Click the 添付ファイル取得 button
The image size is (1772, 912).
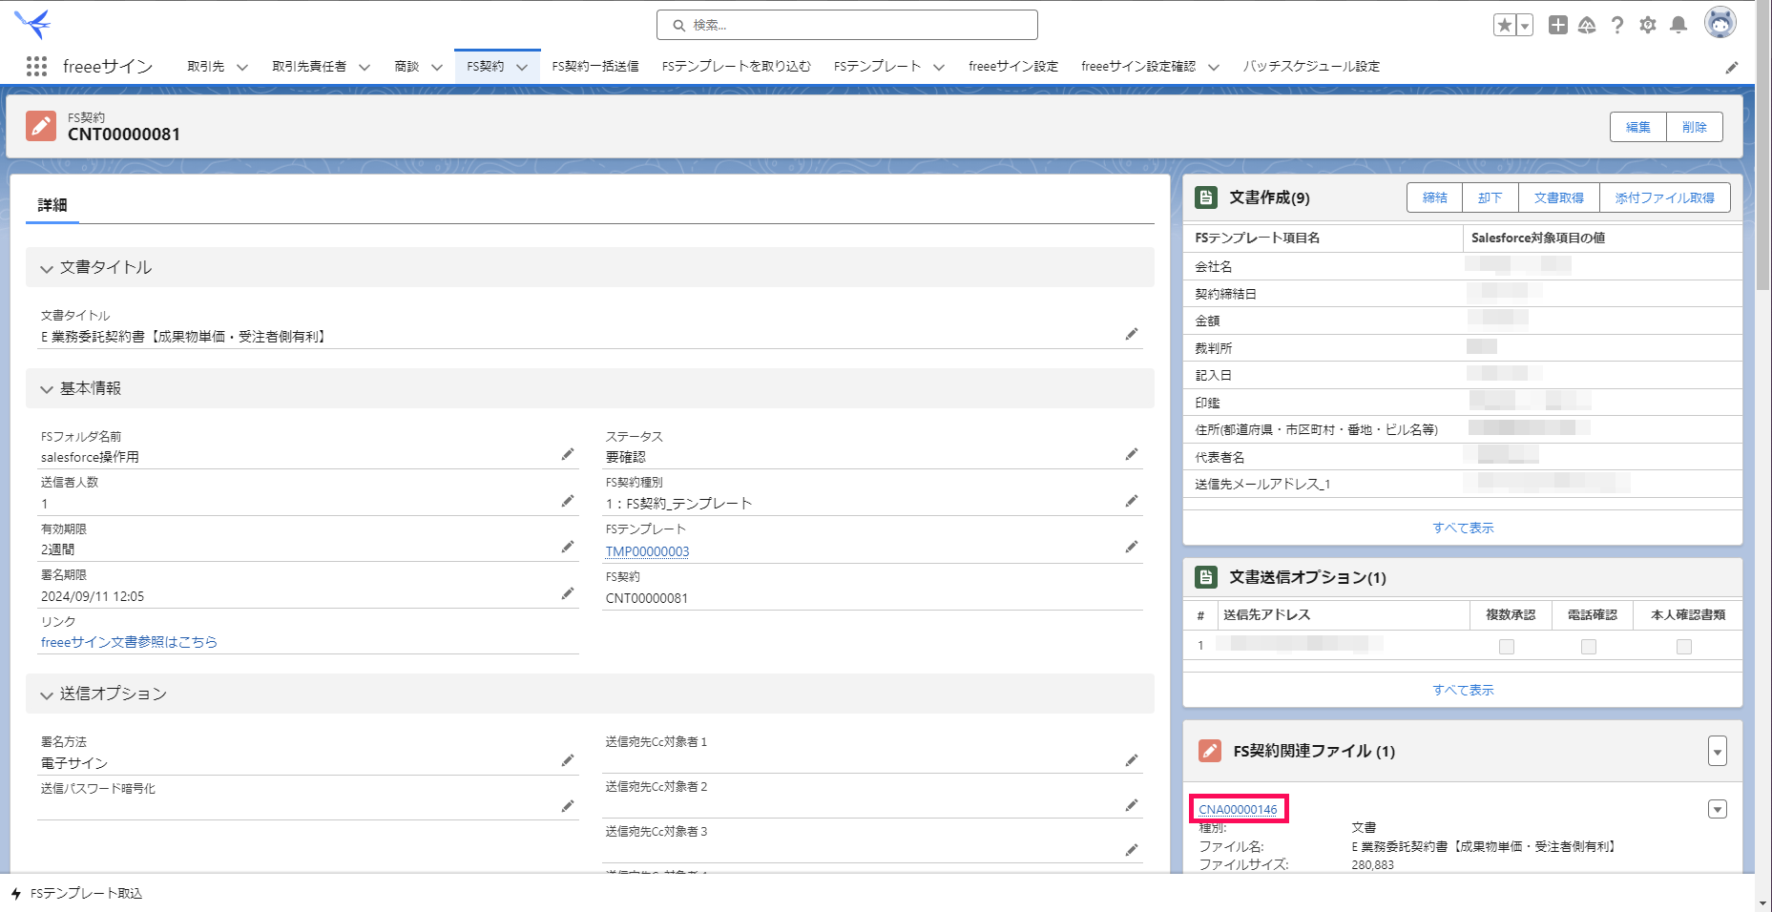pos(1665,198)
